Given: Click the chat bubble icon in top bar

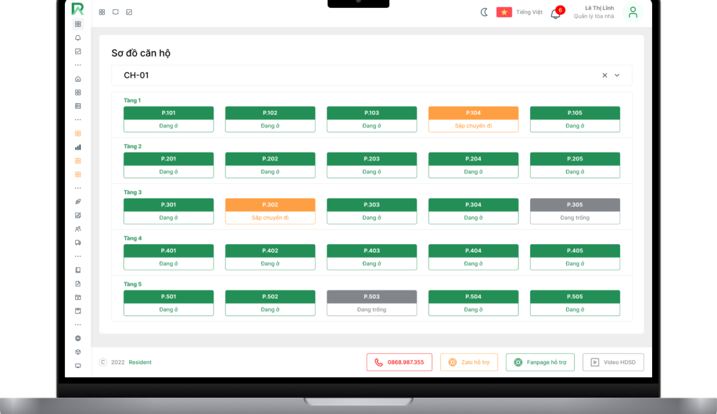Looking at the screenshot, I should point(115,12).
